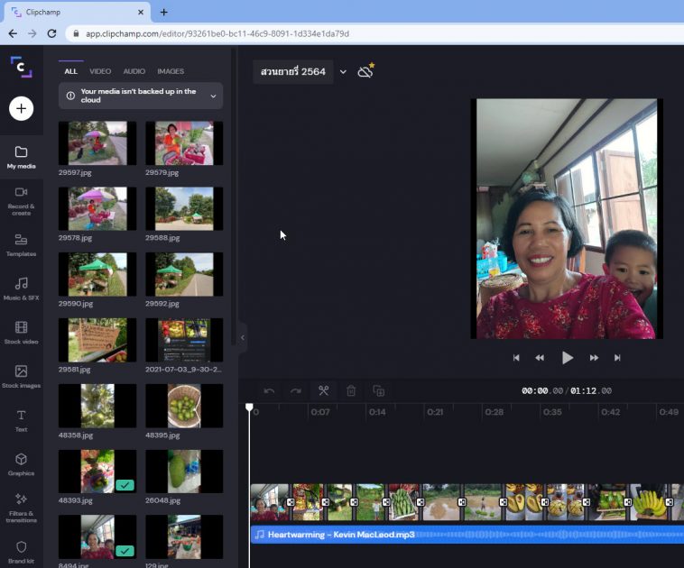
Task: Switch to the VIDEO media tab
Action: click(x=100, y=71)
